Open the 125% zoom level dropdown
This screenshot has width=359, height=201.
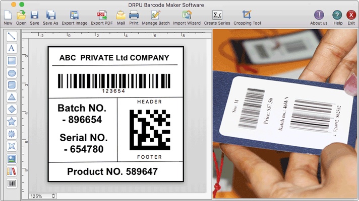point(43,196)
